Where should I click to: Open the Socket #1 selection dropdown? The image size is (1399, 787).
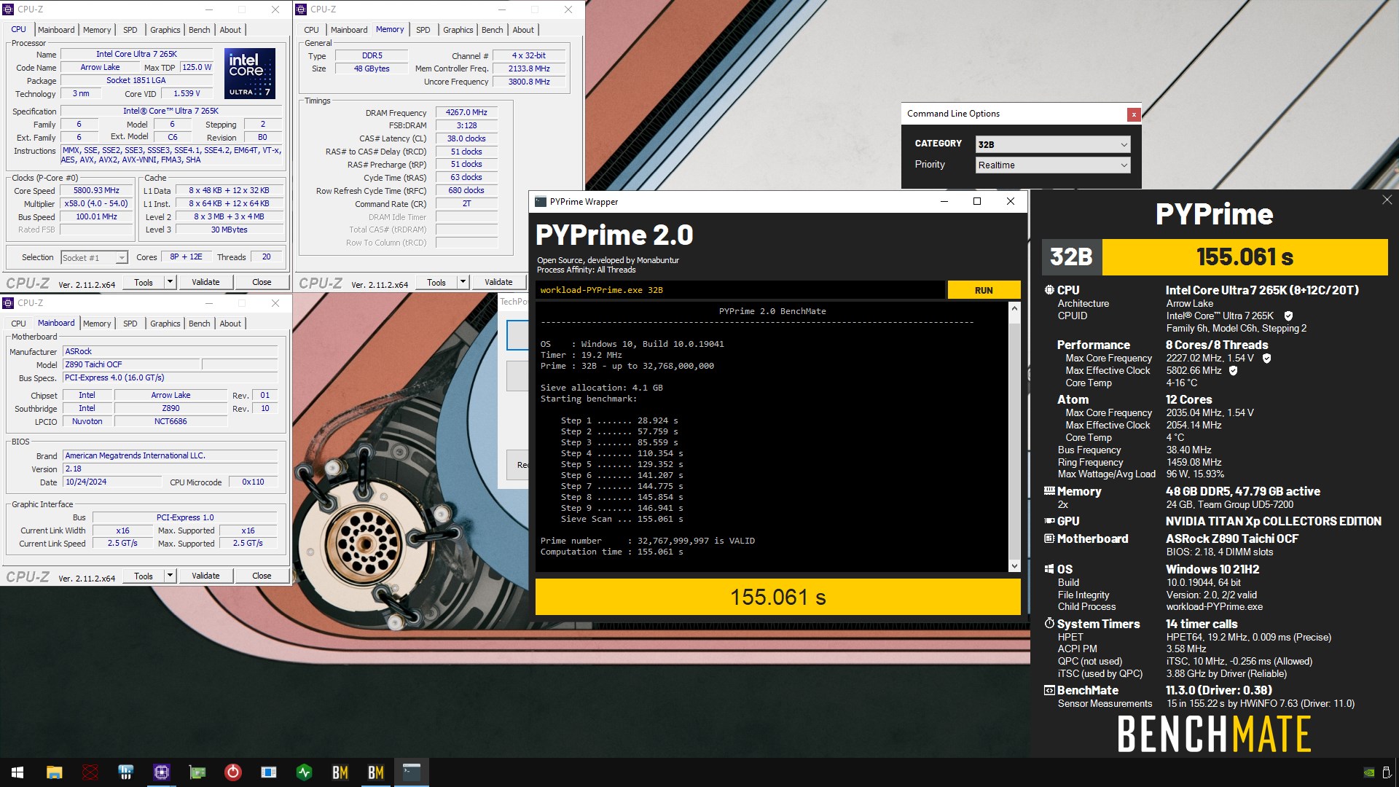click(94, 258)
